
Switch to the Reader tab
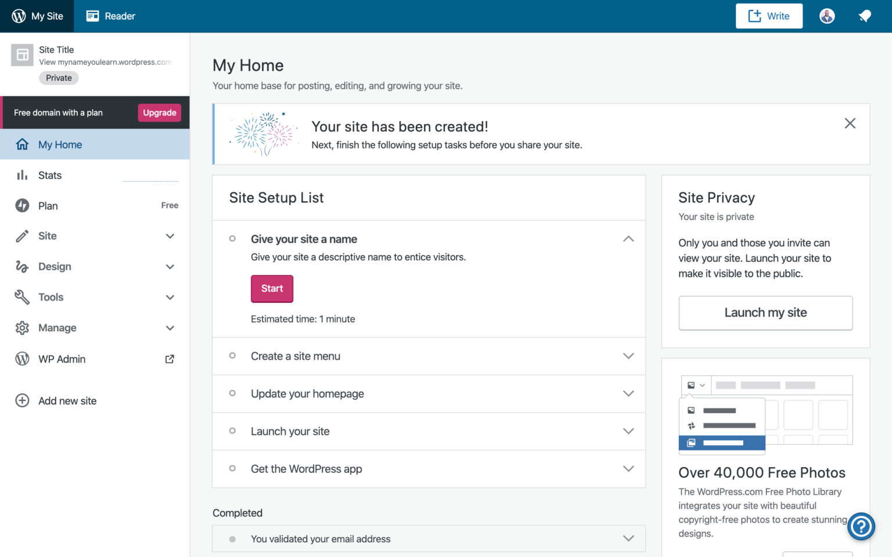click(110, 16)
